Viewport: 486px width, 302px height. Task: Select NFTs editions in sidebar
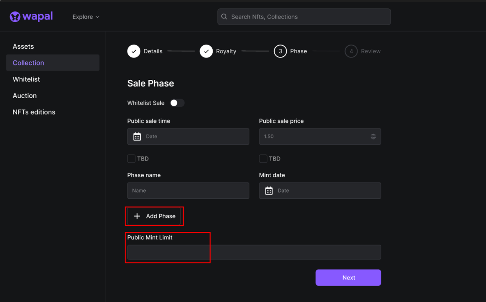point(34,112)
